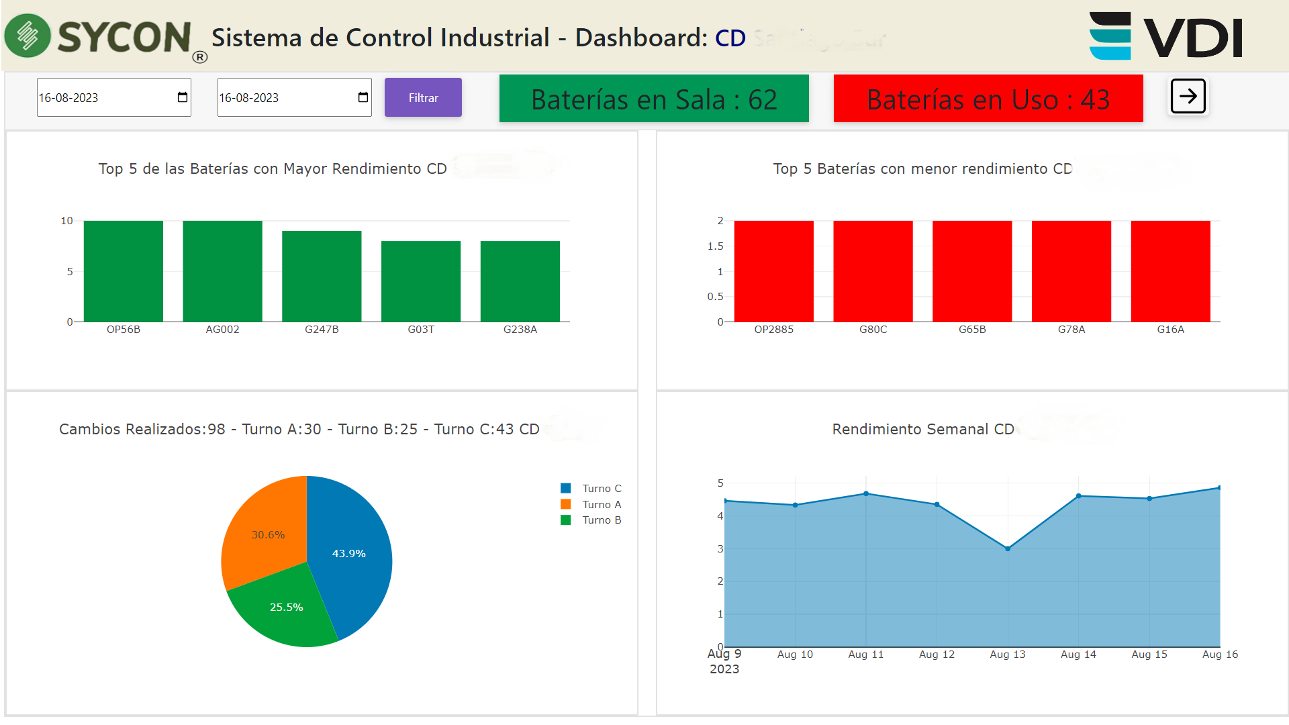Click the Aug 13 data point

tap(1008, 549)
